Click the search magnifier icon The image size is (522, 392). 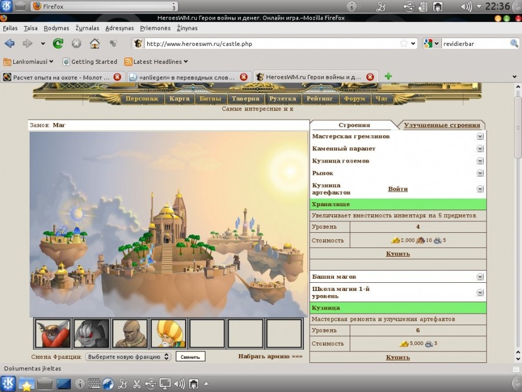click(x=514, y=44)
